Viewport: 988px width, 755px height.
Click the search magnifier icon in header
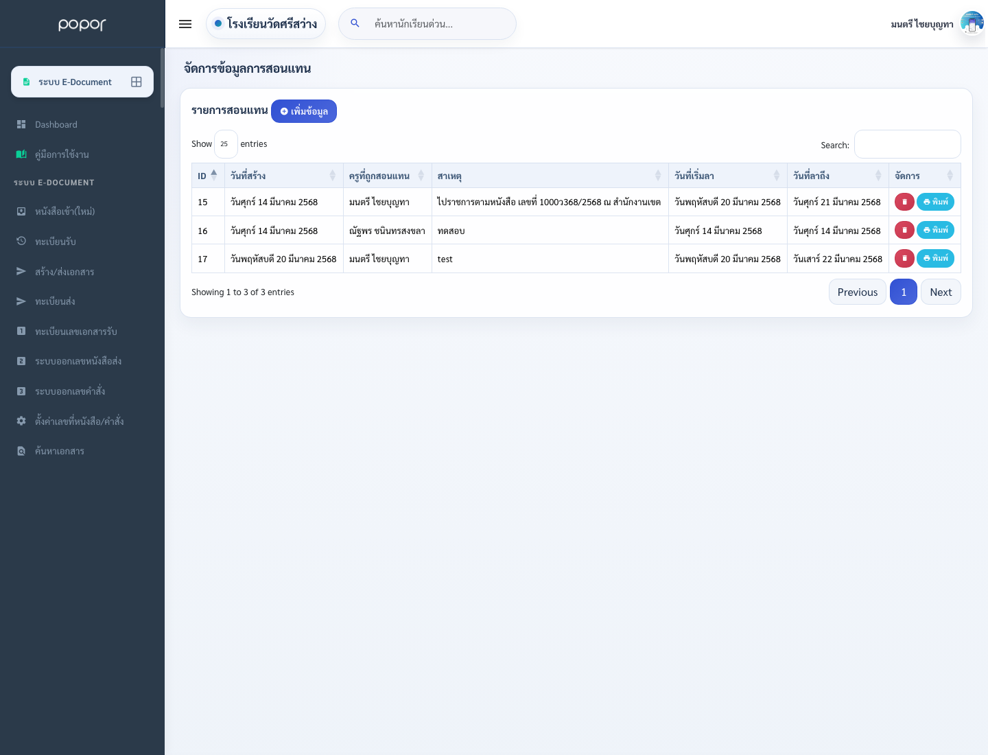tap(355, 23)
